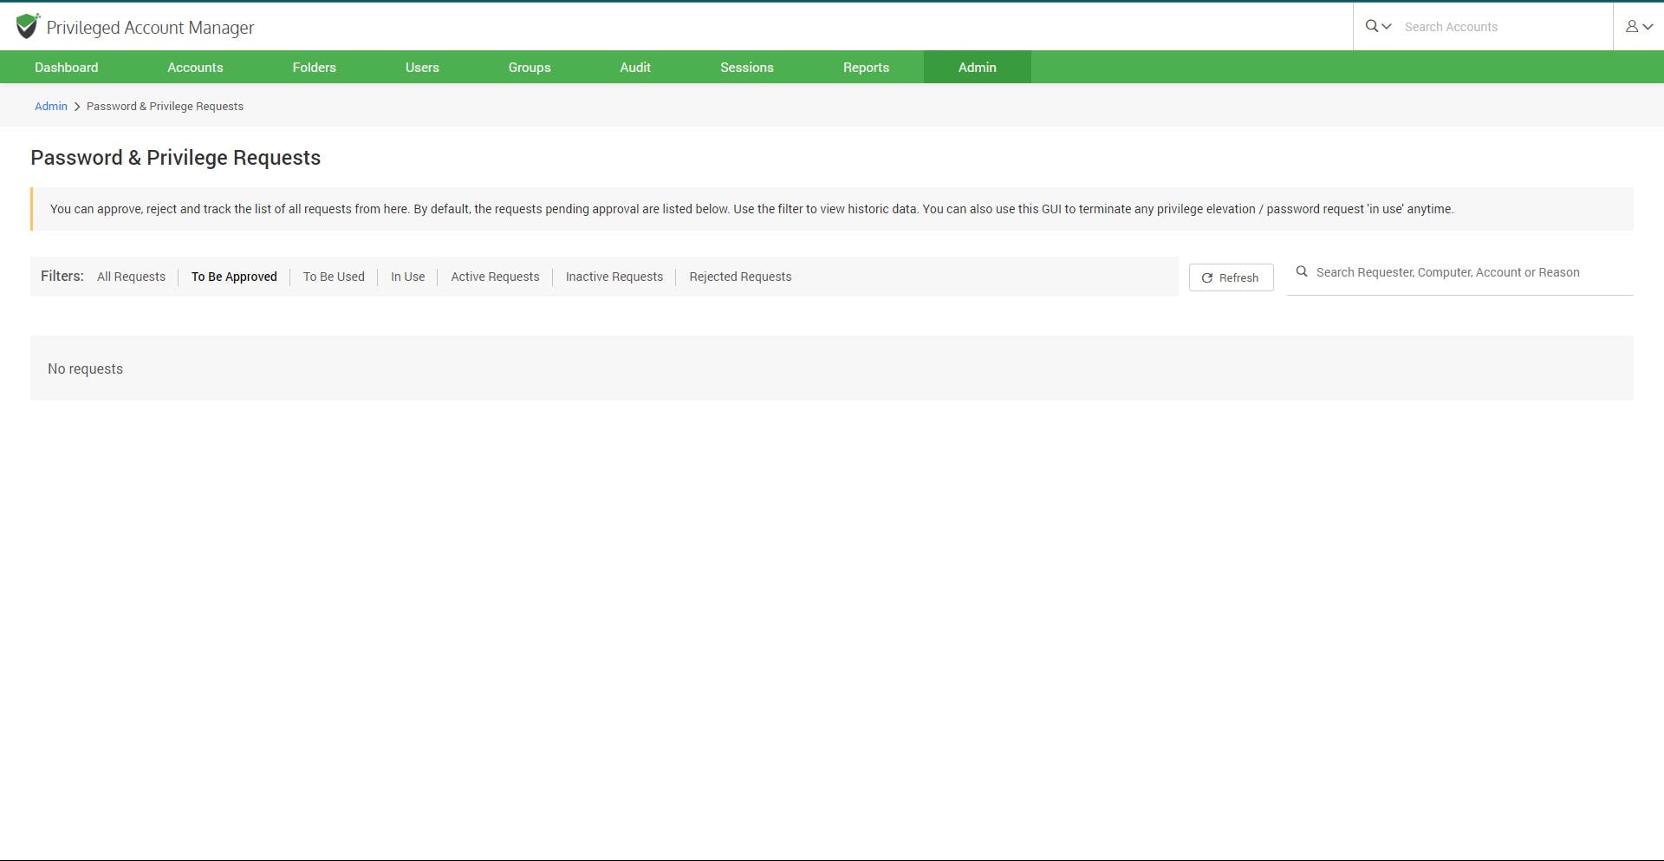
Task: Open the search scope dropdown magnifier
Action: [x=1378, y=26]
